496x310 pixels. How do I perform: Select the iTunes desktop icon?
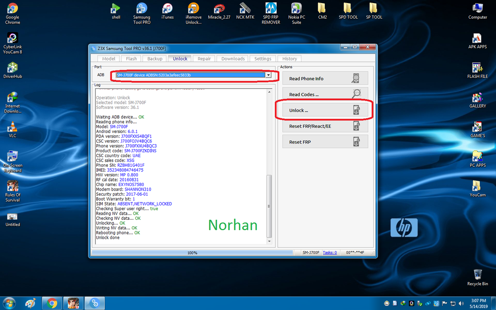167,11
